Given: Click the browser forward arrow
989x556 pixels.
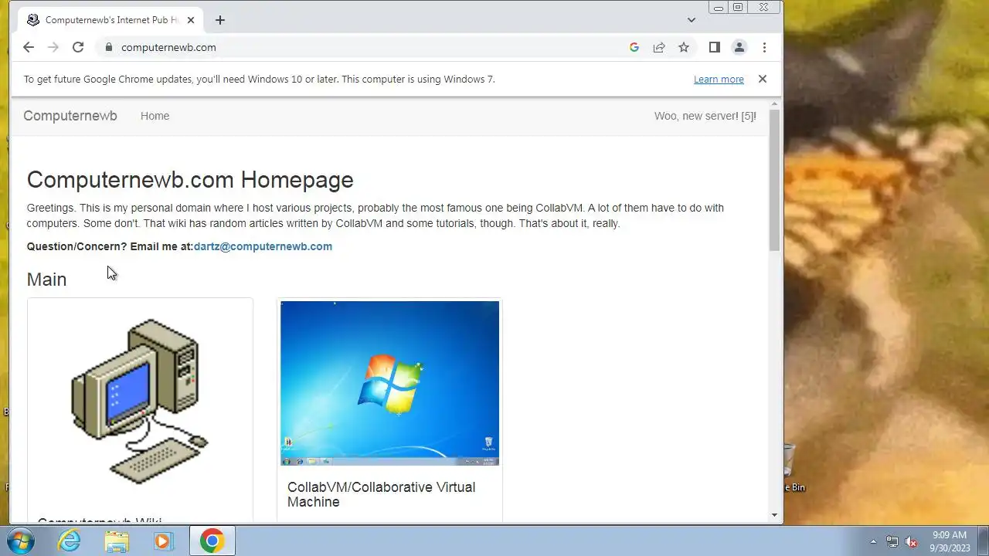Looking at the screenshot, I should pos(53,47).
